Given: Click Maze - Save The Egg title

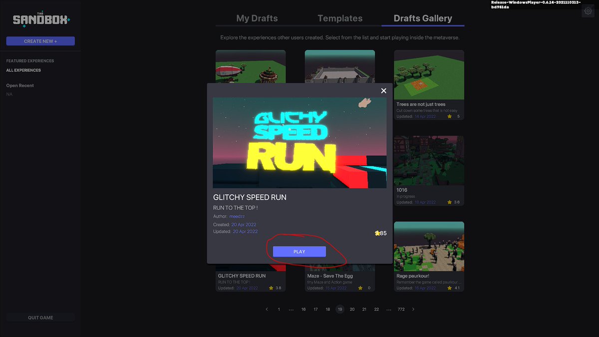Looking at the screenshot, I should (330, 276).
